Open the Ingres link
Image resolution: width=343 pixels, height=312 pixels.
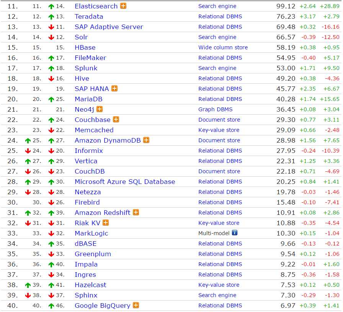click(x=85, y=275)
